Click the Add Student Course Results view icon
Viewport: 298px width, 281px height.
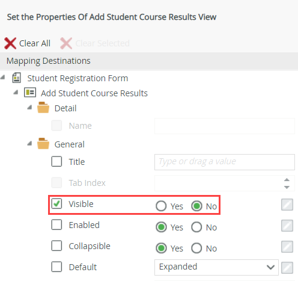pos(30,93)
